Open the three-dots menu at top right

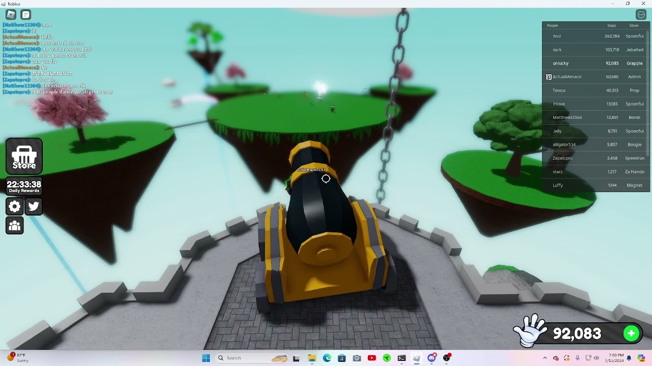tap(641, 15)
